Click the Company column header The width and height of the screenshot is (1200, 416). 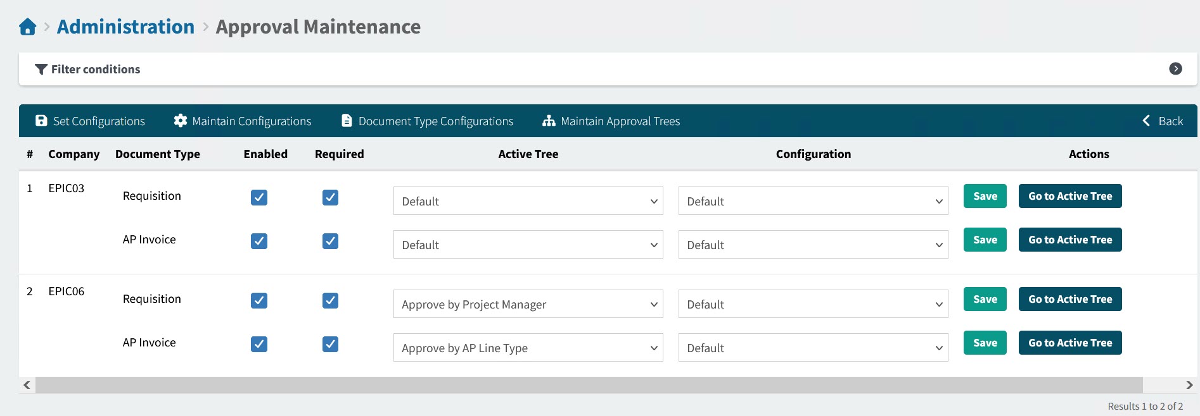(74, 154)
